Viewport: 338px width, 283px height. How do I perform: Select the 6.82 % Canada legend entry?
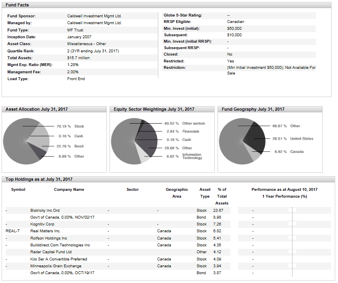[x=289, y=152]
